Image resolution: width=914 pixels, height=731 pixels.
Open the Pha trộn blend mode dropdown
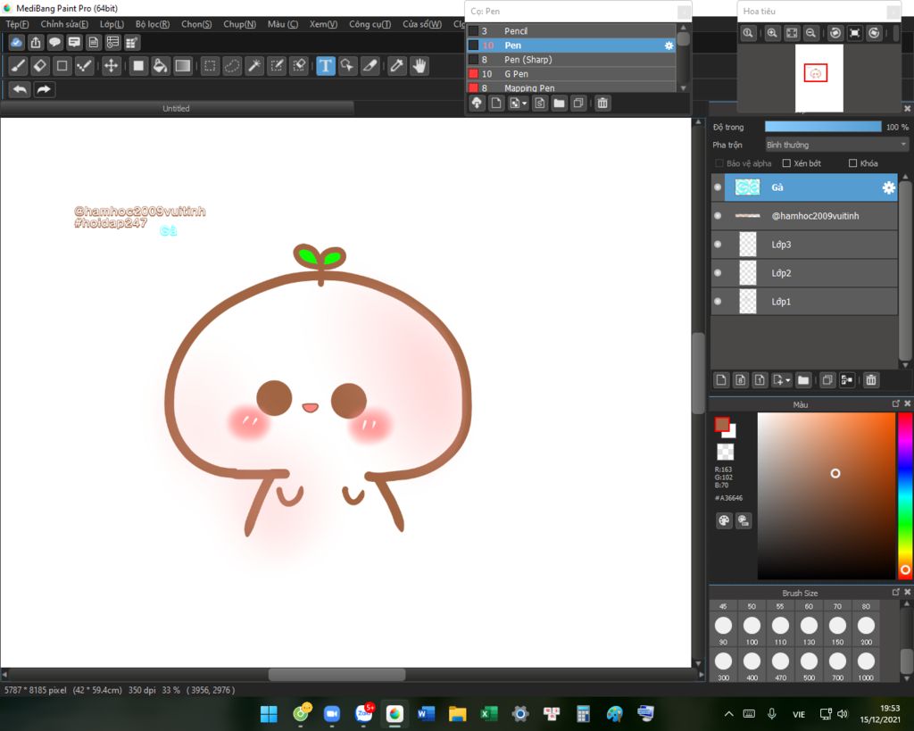pos(836,145)
